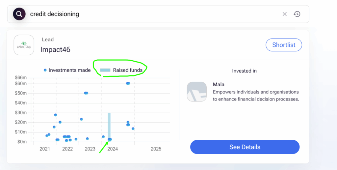Click the Shortlist button

[x=284, y=45]
